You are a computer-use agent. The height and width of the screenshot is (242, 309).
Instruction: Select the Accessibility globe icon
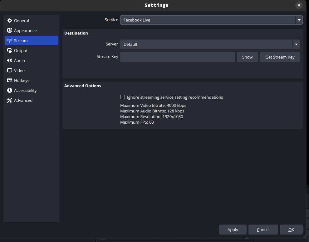[9, 90]
